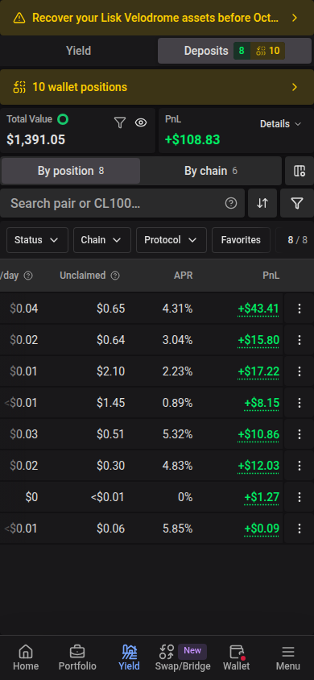Open Wallet in bottom navigation
The image size is (314, 680).
(237, 657)
